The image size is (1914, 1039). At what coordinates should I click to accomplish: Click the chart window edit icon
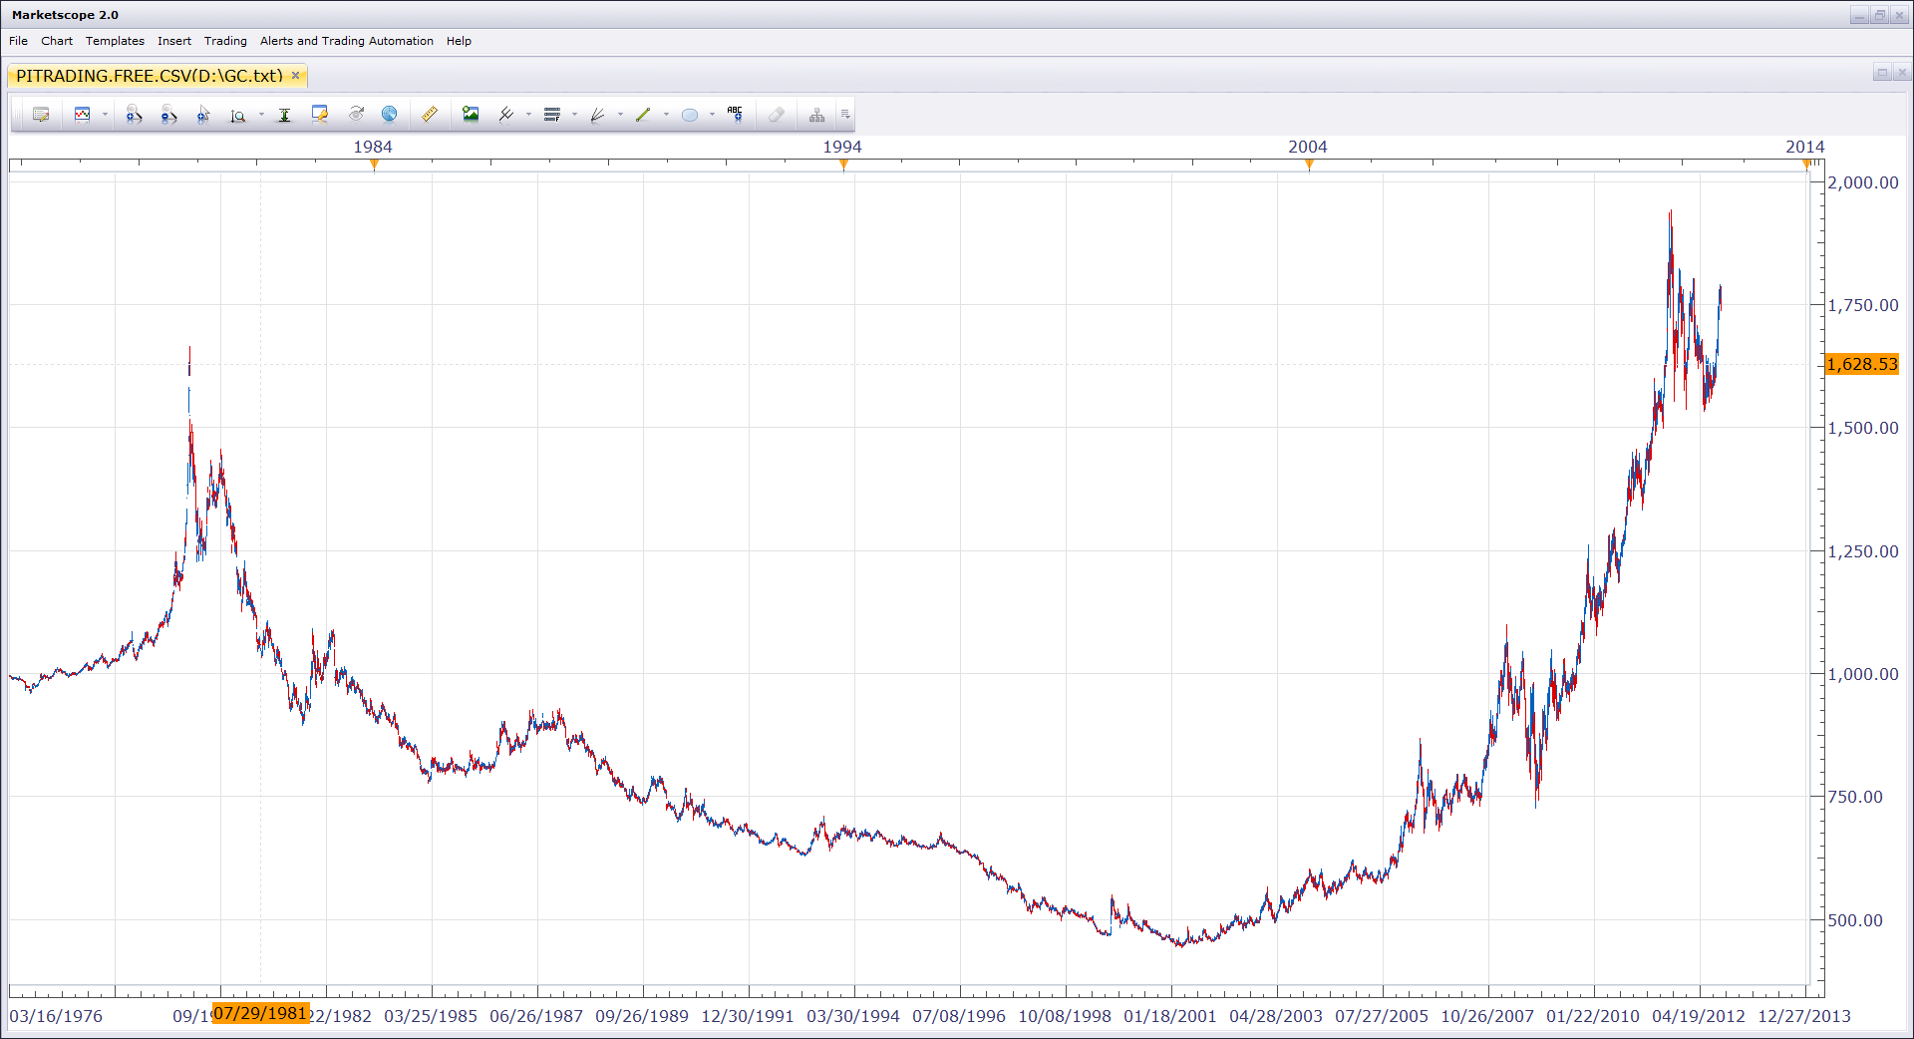(x=320, y=114)
